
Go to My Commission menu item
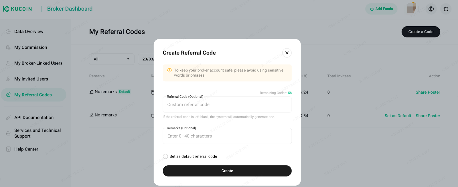click(x=31, y=47)
